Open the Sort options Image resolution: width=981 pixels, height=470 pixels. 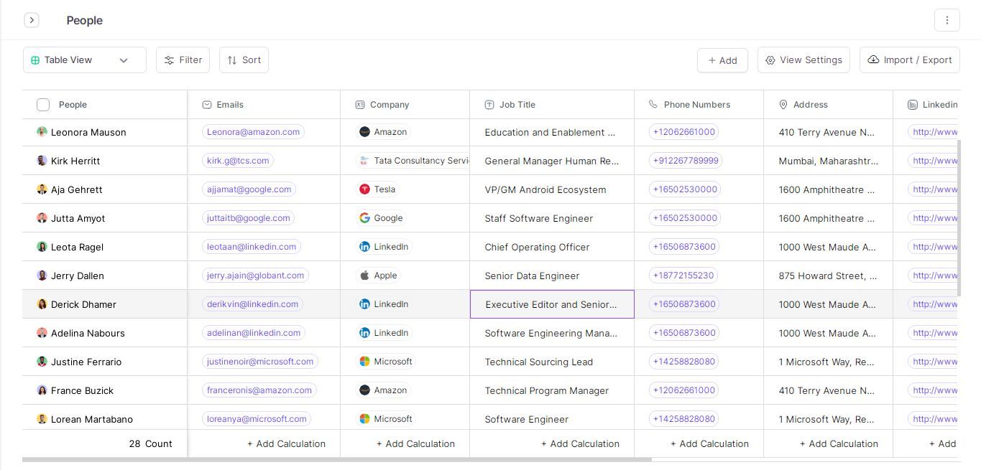[x=243, y=60]
